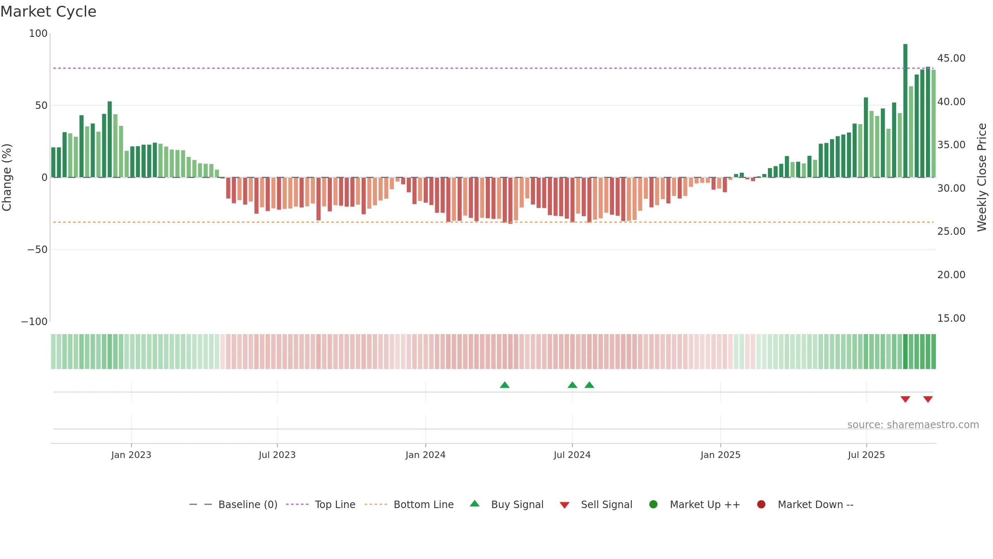Click the Jan 2024 x-axis label
The image size is (993, 559).
click(x=425, y=455)
